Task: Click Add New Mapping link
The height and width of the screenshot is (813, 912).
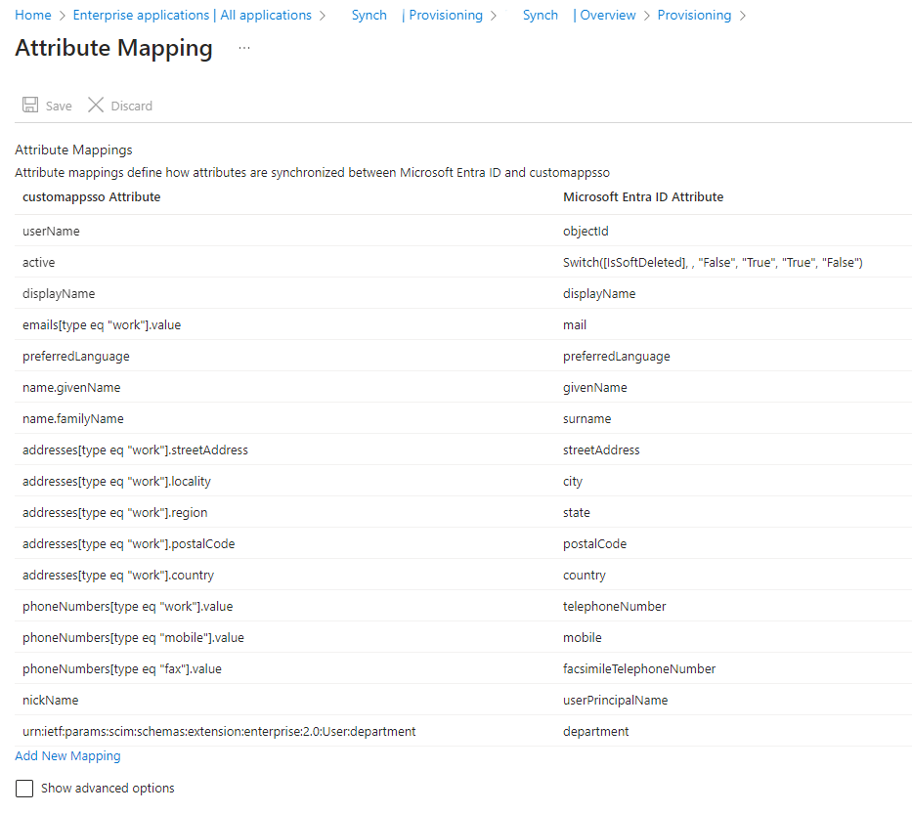Action: (x=67, y=755)
